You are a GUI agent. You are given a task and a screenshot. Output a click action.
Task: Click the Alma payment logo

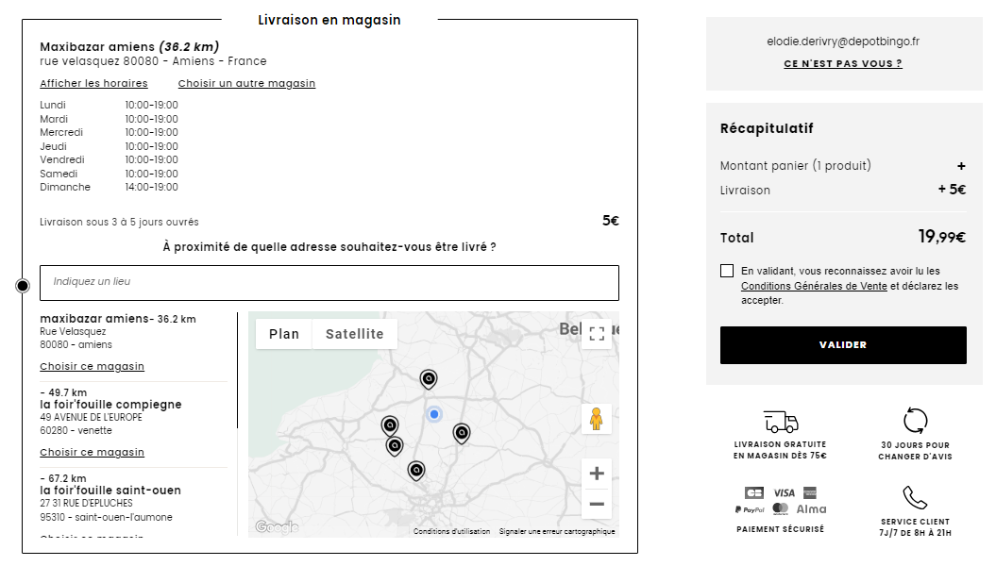click(x=811, y=508)
